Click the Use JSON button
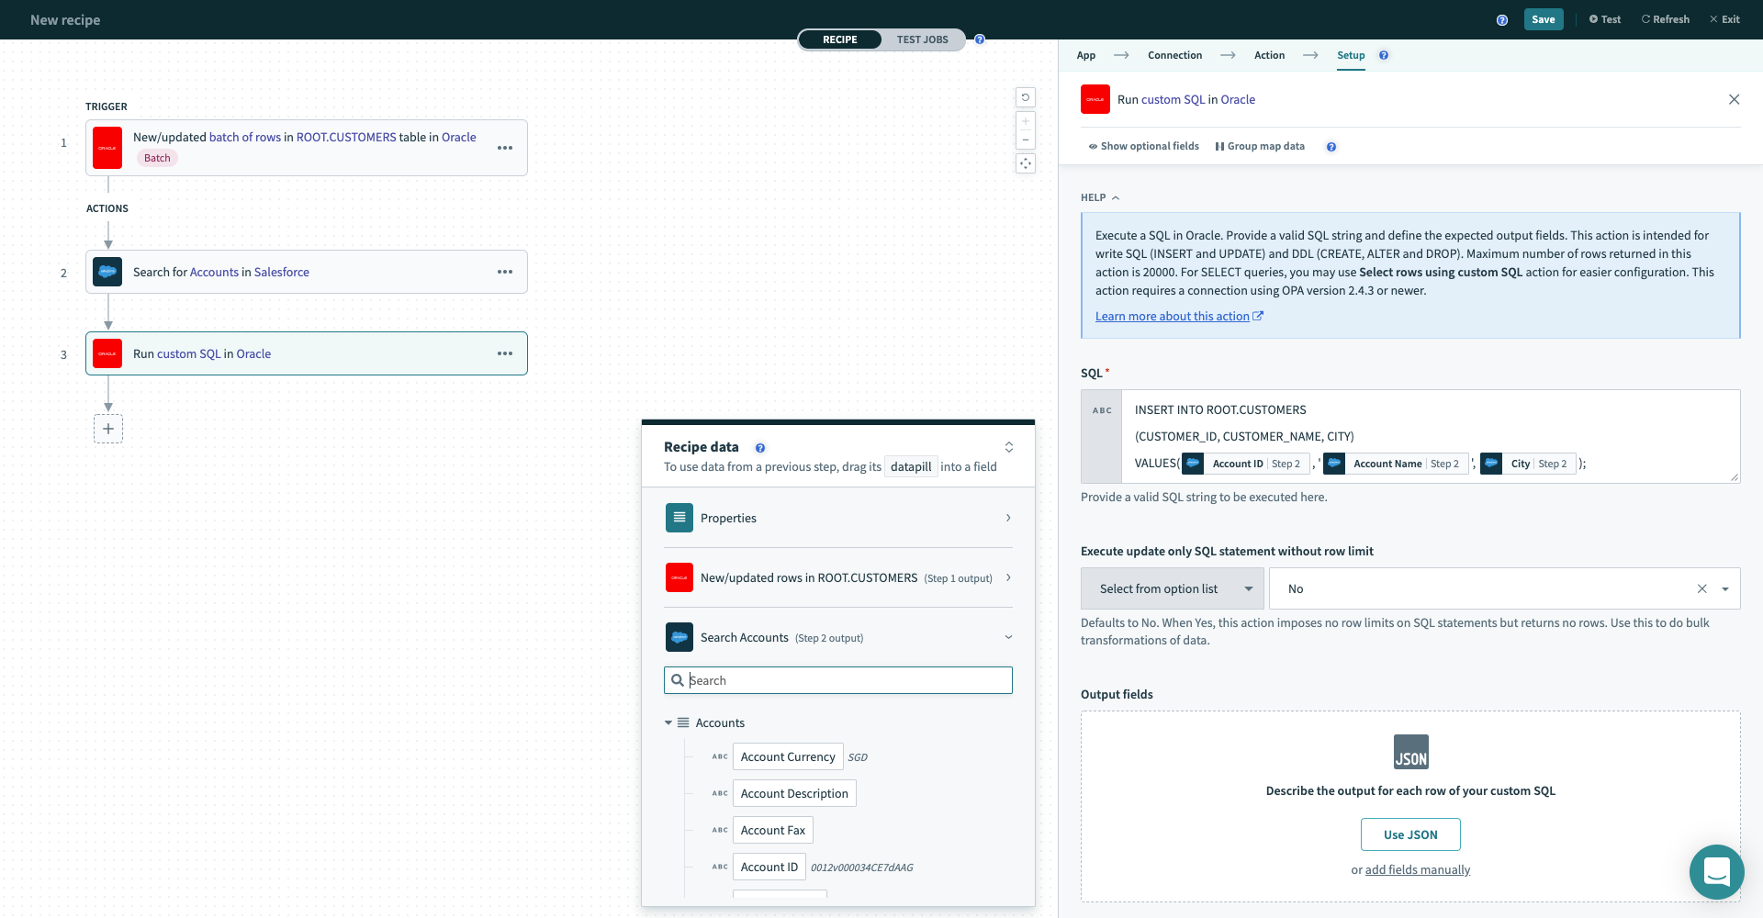 point(1409,834)
